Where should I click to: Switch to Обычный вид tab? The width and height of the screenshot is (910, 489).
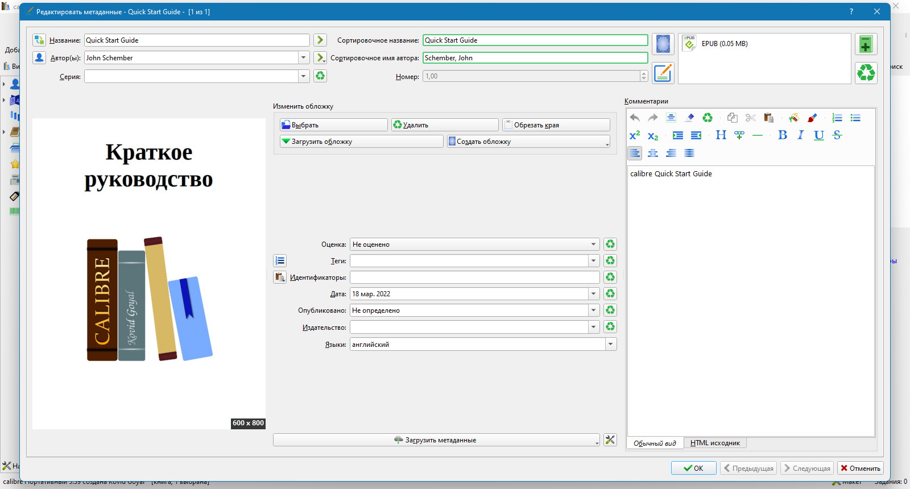[655, 443]
